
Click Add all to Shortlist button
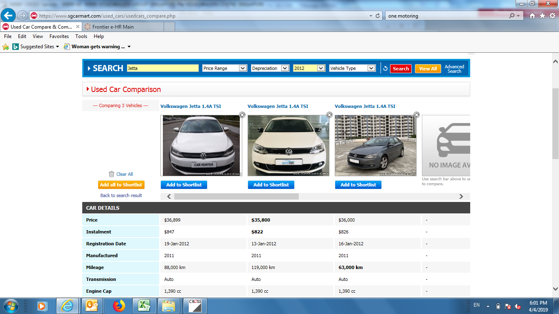(x=121, y=185)
